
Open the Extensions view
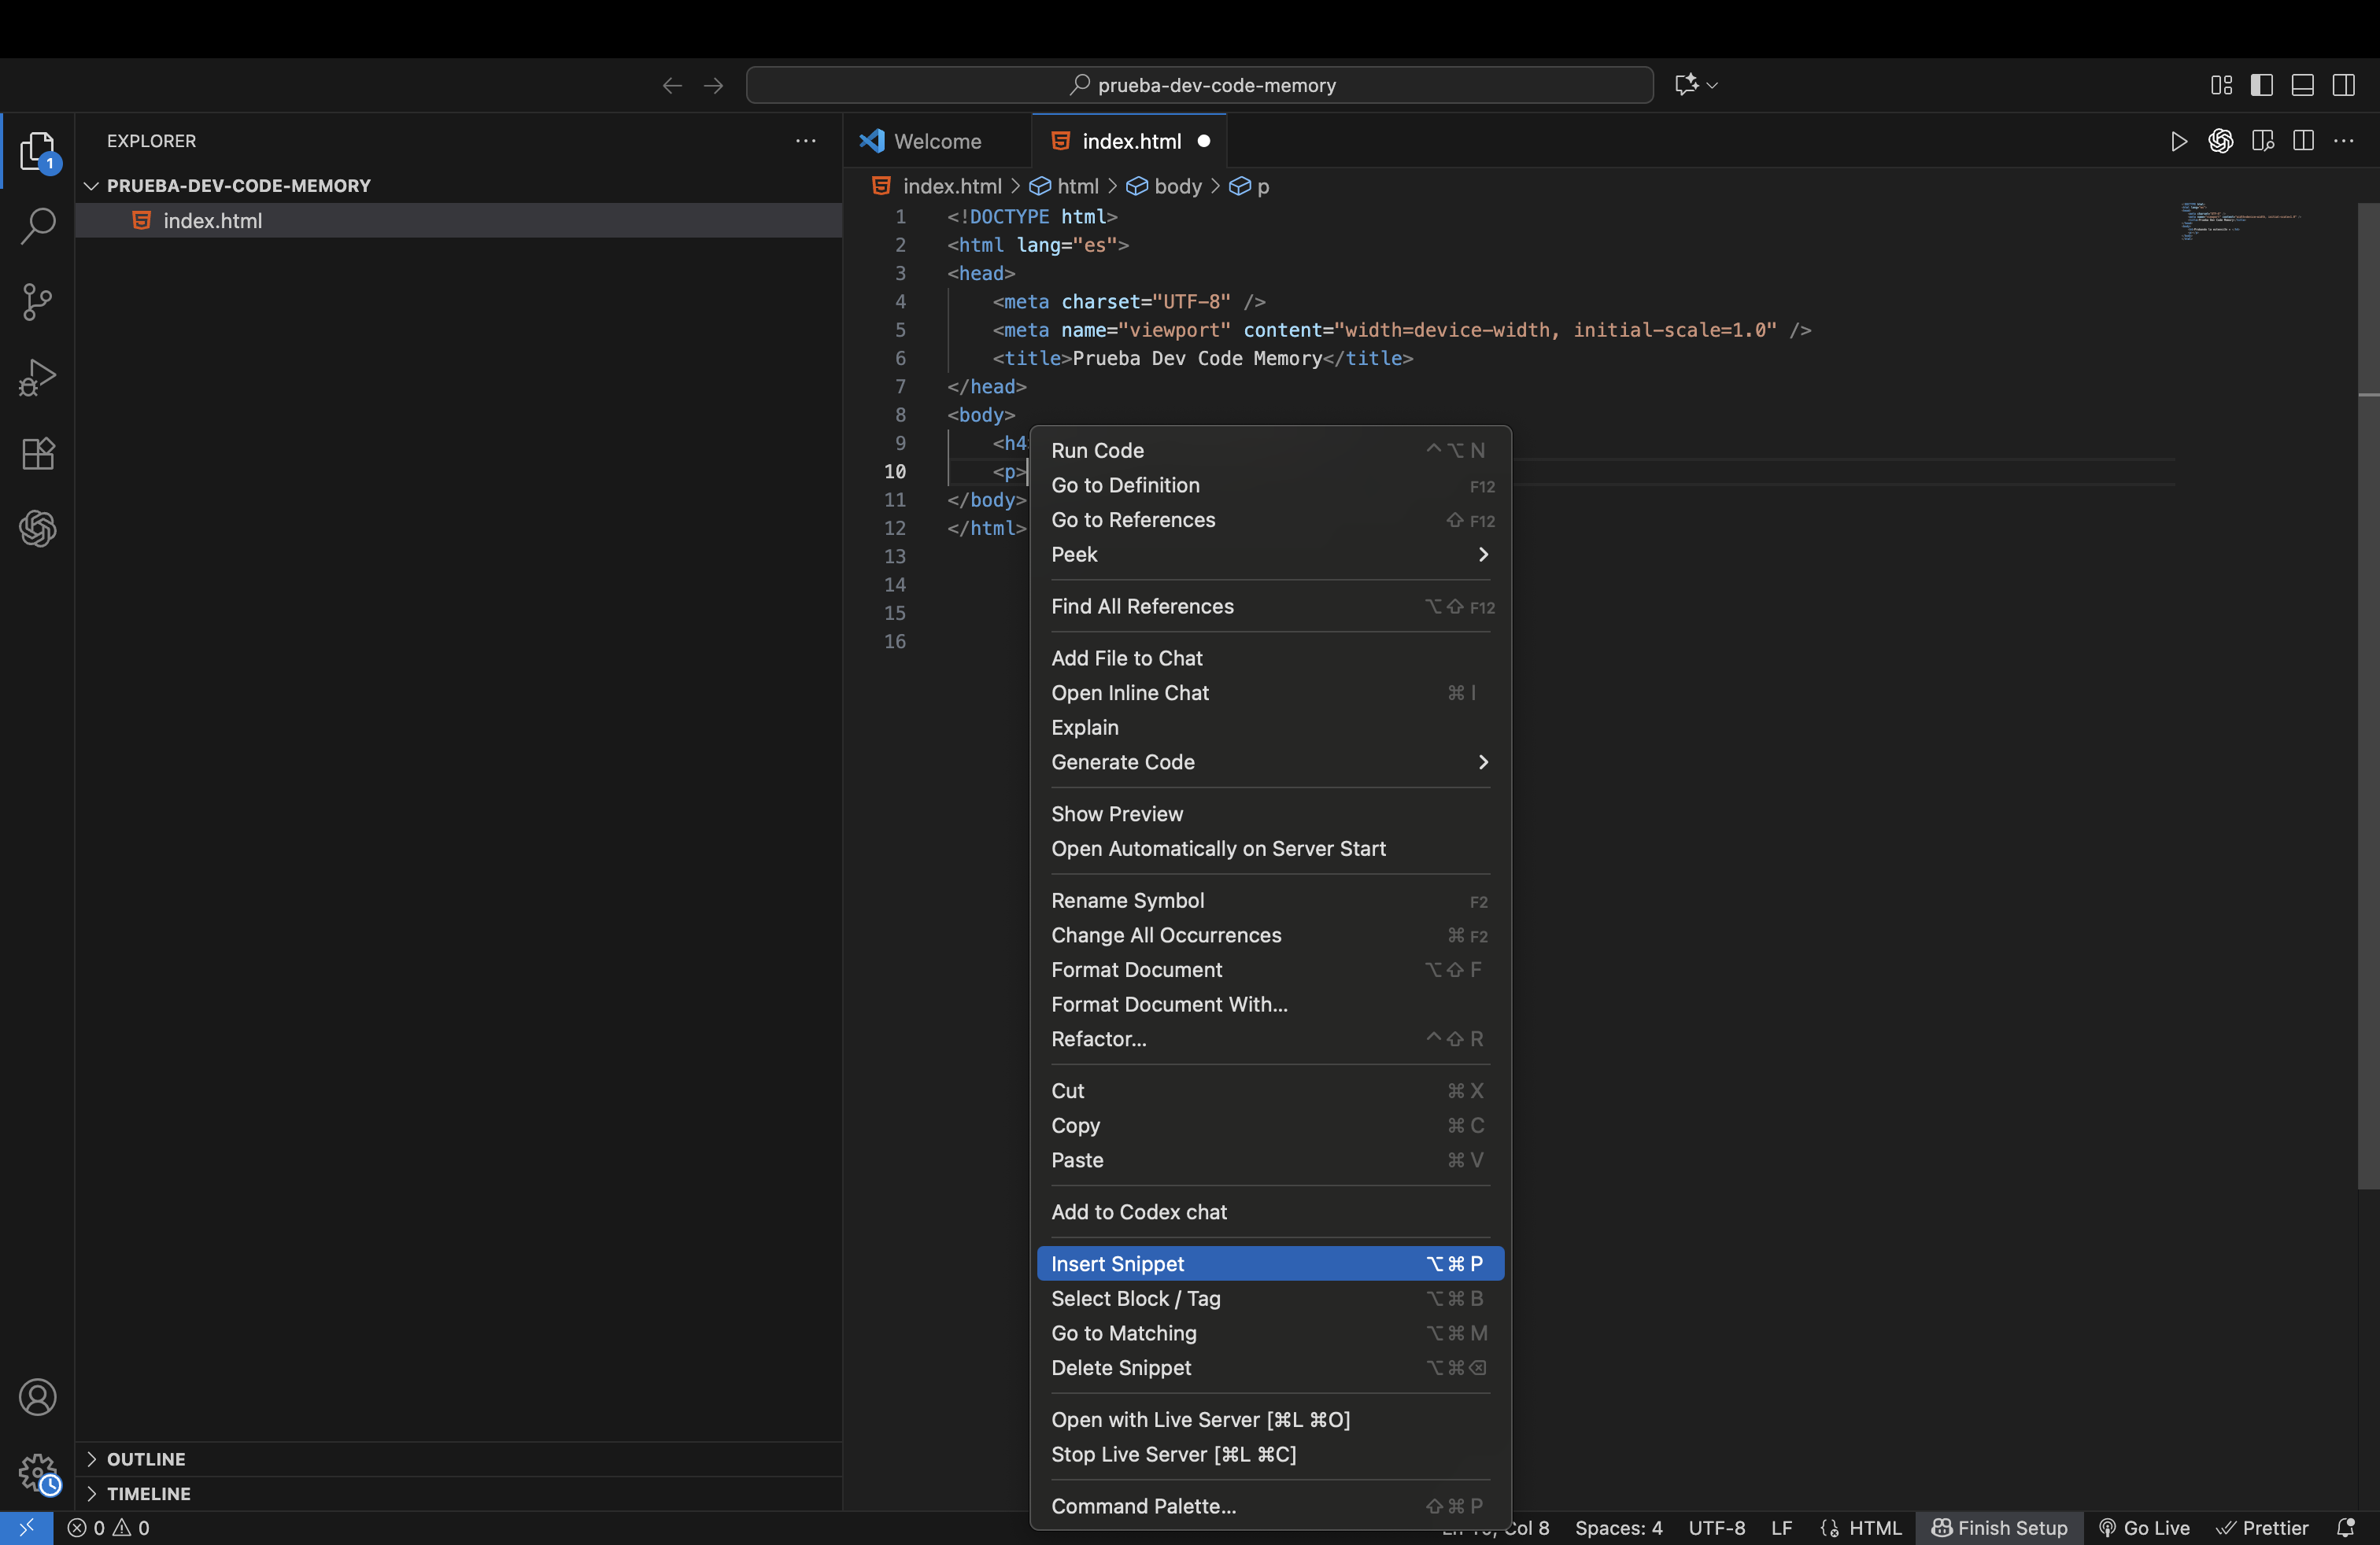click(x=37, y=454)
